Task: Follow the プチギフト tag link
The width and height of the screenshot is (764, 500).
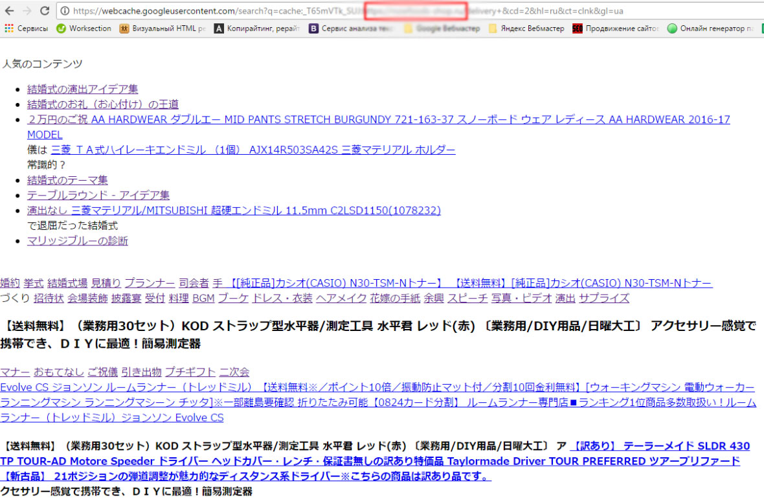Action: coord(190,372)
